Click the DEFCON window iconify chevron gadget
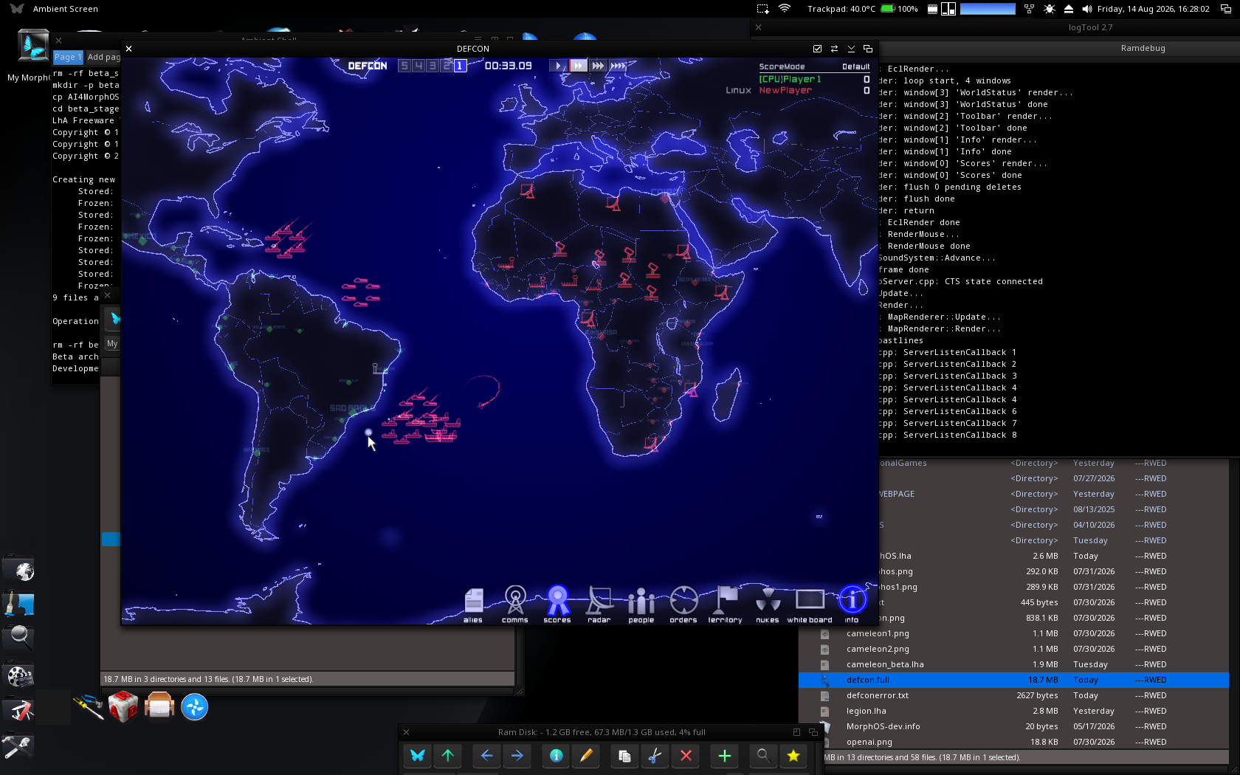 [x=851, y=49]
